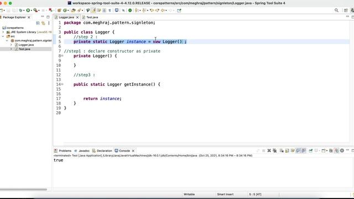Click the Console settings gear icon
The image size is (354, 199).
[x=342, y=150]
